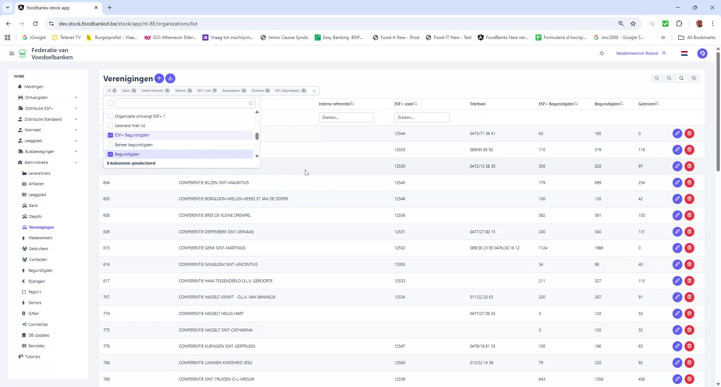
Task: Uncheck the ESF+ Begunstigden column checkbox
Action: 110,135
